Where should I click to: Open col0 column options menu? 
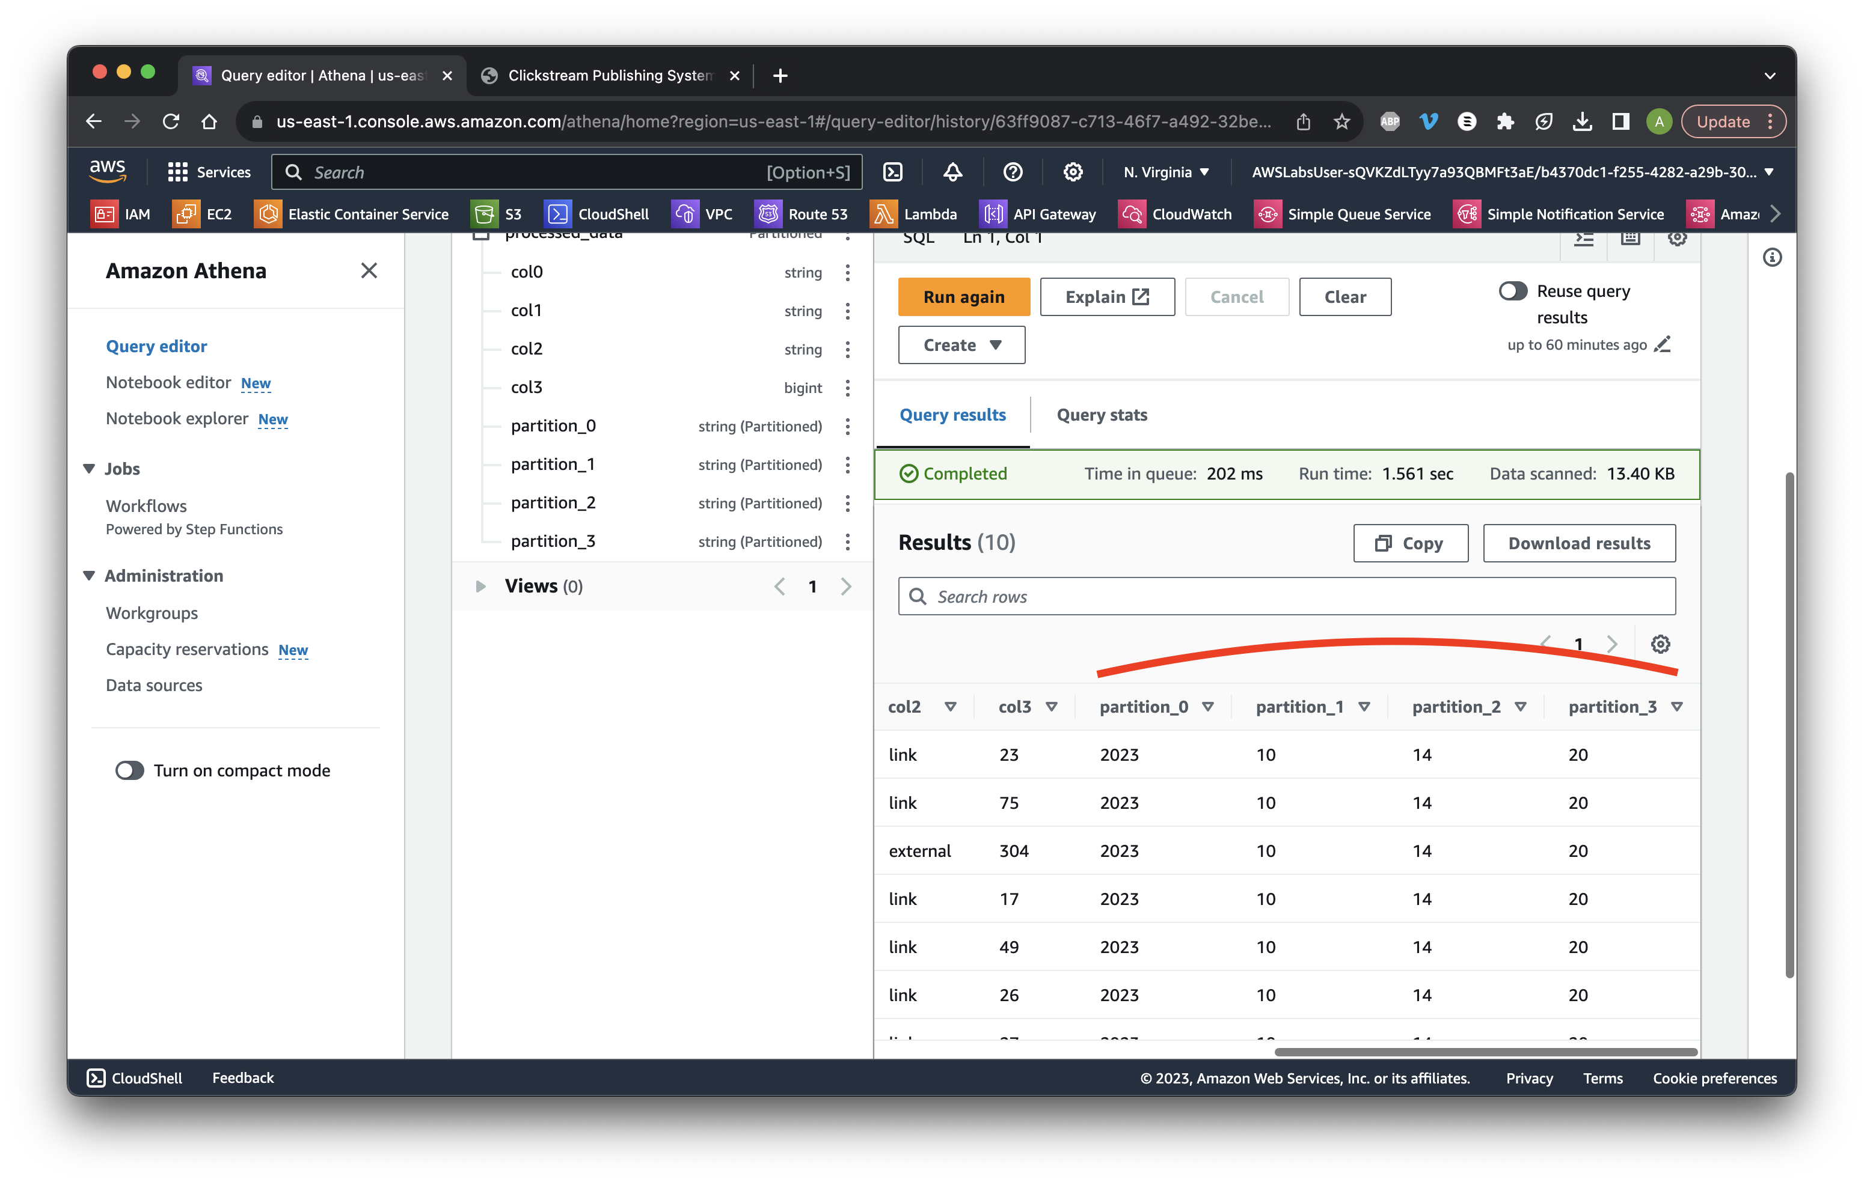click(x=848, y=272)
